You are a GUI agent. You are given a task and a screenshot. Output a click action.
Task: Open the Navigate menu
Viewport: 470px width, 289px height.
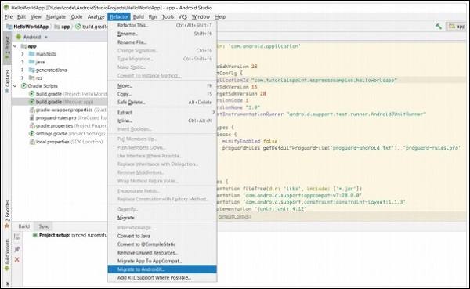[56, 16]
